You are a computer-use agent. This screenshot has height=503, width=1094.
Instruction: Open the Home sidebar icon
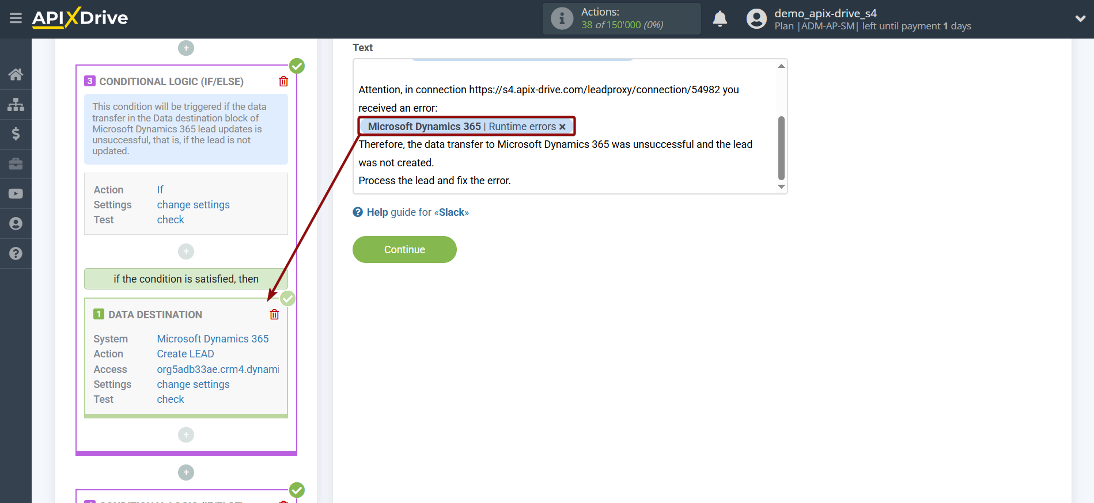tap(16, 74)
